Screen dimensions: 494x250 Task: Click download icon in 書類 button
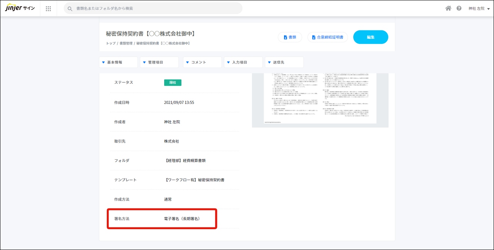coord(286,37)
